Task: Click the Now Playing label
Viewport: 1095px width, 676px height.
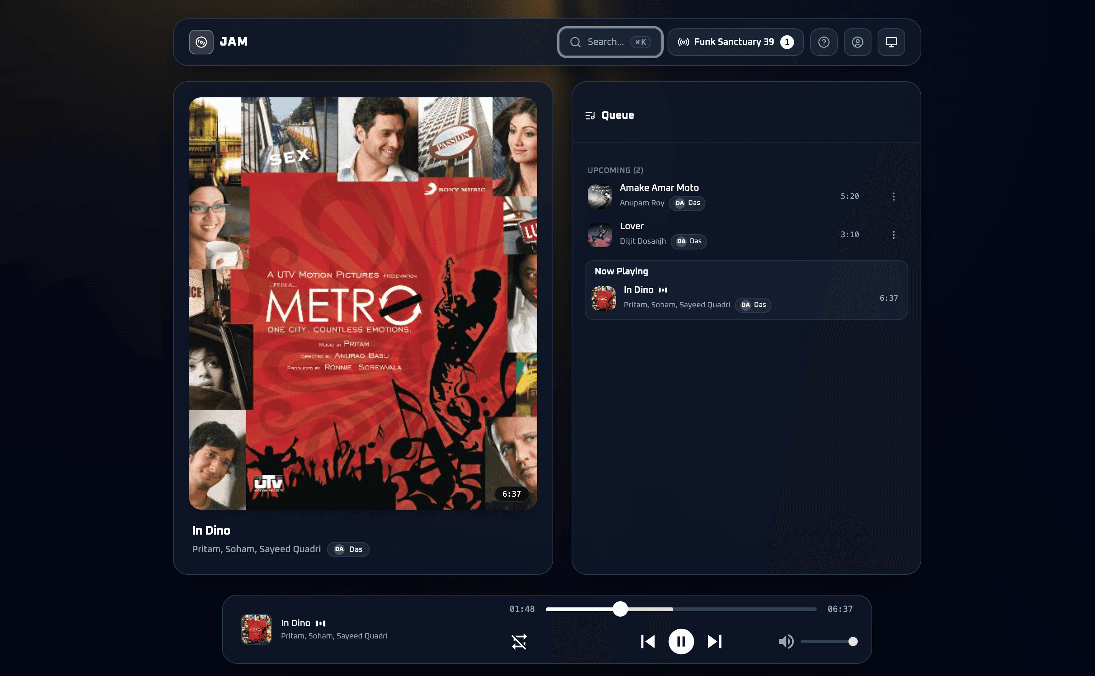Action: (621, 271)
